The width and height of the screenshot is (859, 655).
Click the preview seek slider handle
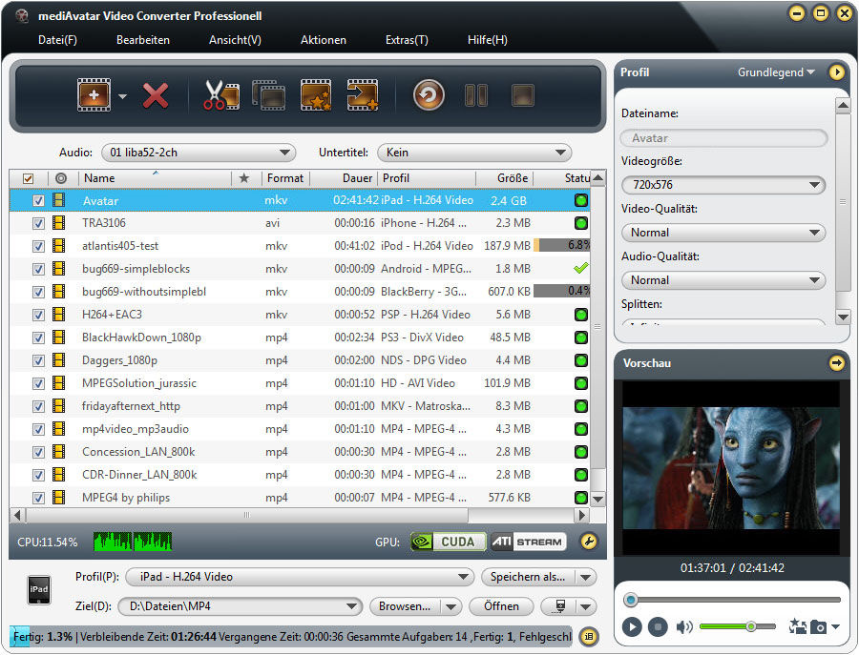click(x=631, y=600)
